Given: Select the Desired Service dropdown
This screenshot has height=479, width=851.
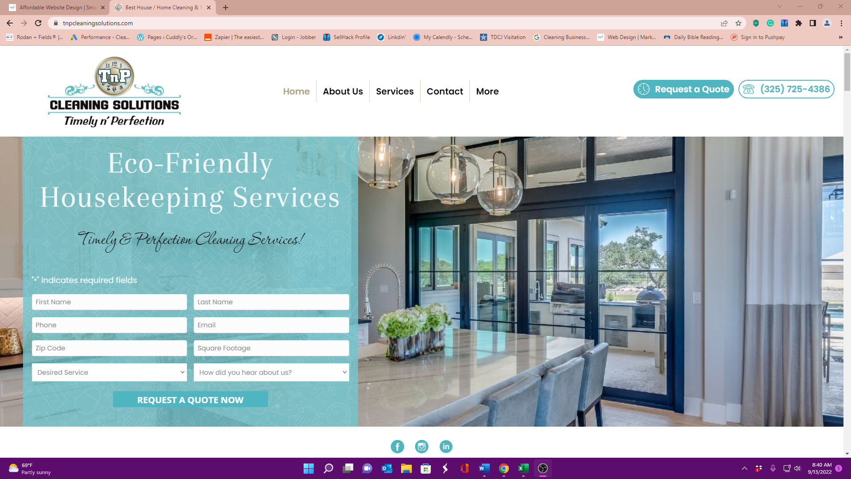Looking at the screenshot, I should pos(109,372).
